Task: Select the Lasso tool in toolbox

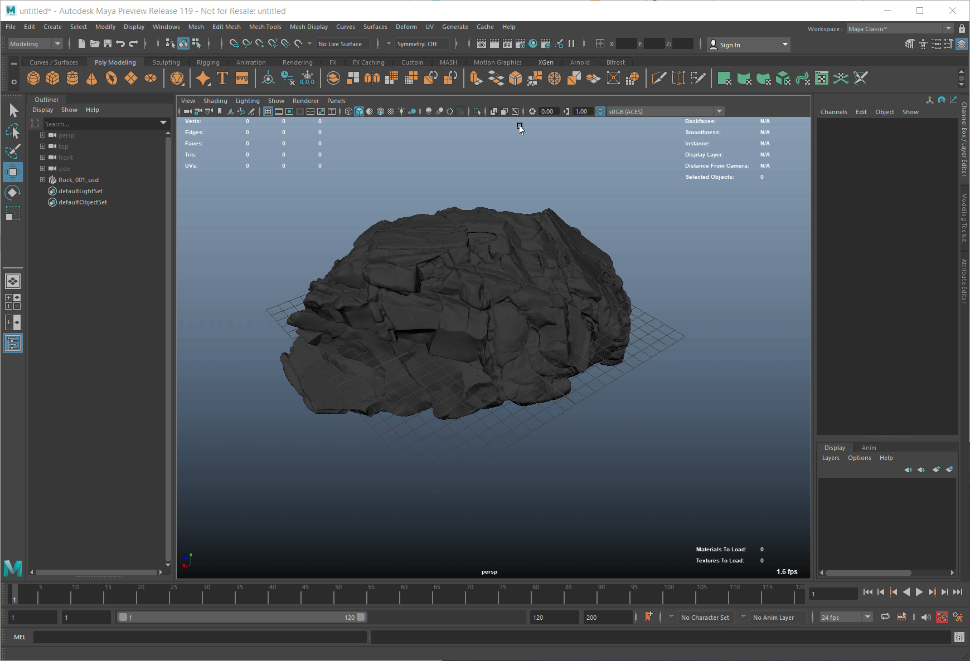Action: click(13, 131)
